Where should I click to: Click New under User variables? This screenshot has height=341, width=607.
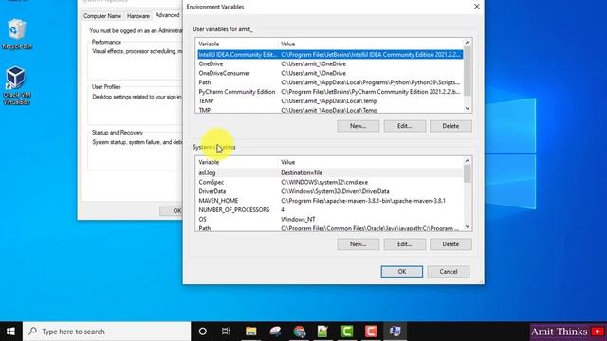point(359,126)
